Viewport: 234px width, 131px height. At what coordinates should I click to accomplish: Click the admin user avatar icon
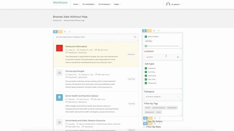tap(168, 4)
